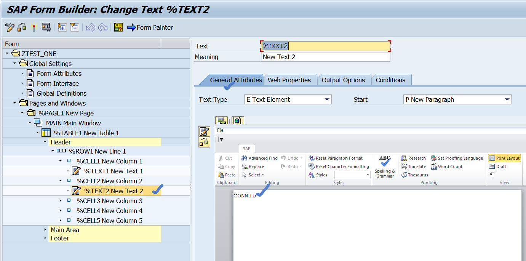Open the Styles combo box

click(x=352, y=175)
